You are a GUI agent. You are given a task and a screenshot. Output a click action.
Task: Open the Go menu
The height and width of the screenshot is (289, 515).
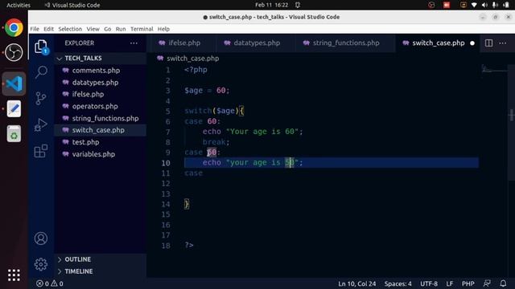(x=107, y=29)
